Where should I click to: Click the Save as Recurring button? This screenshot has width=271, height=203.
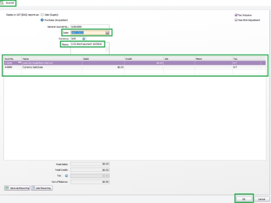coord(17,188)
